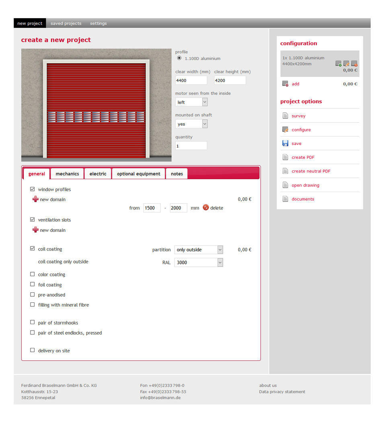This screenshot has width=386, height=422.
Task: Switch to the mechanics tab
Action: click(67, 174)
